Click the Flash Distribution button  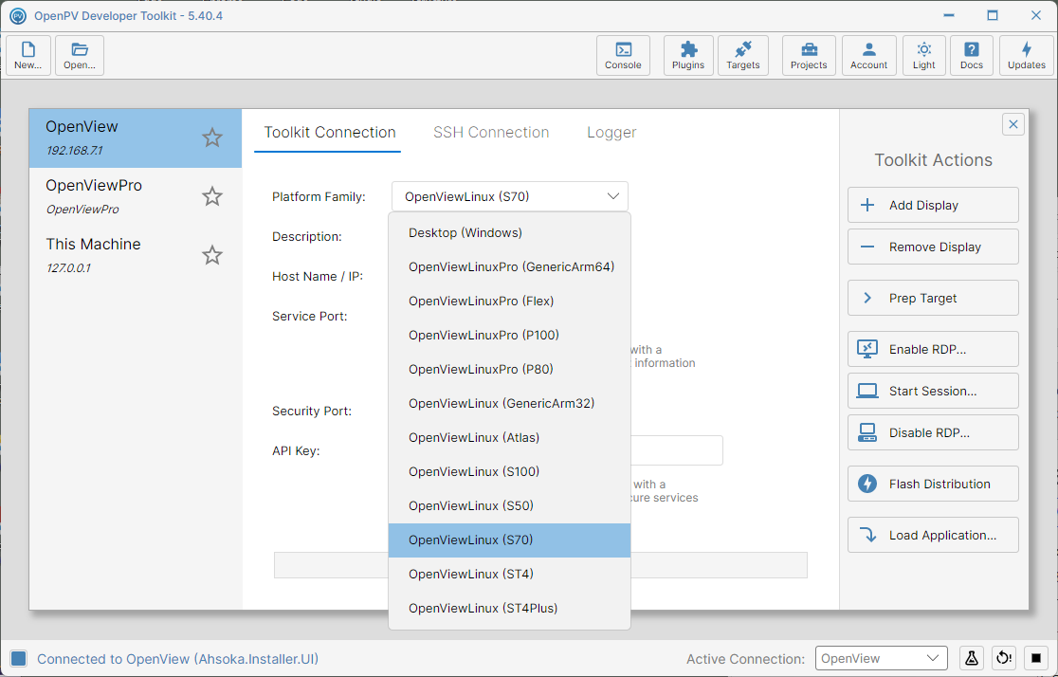pyautogui.click(x=933, y=484)
